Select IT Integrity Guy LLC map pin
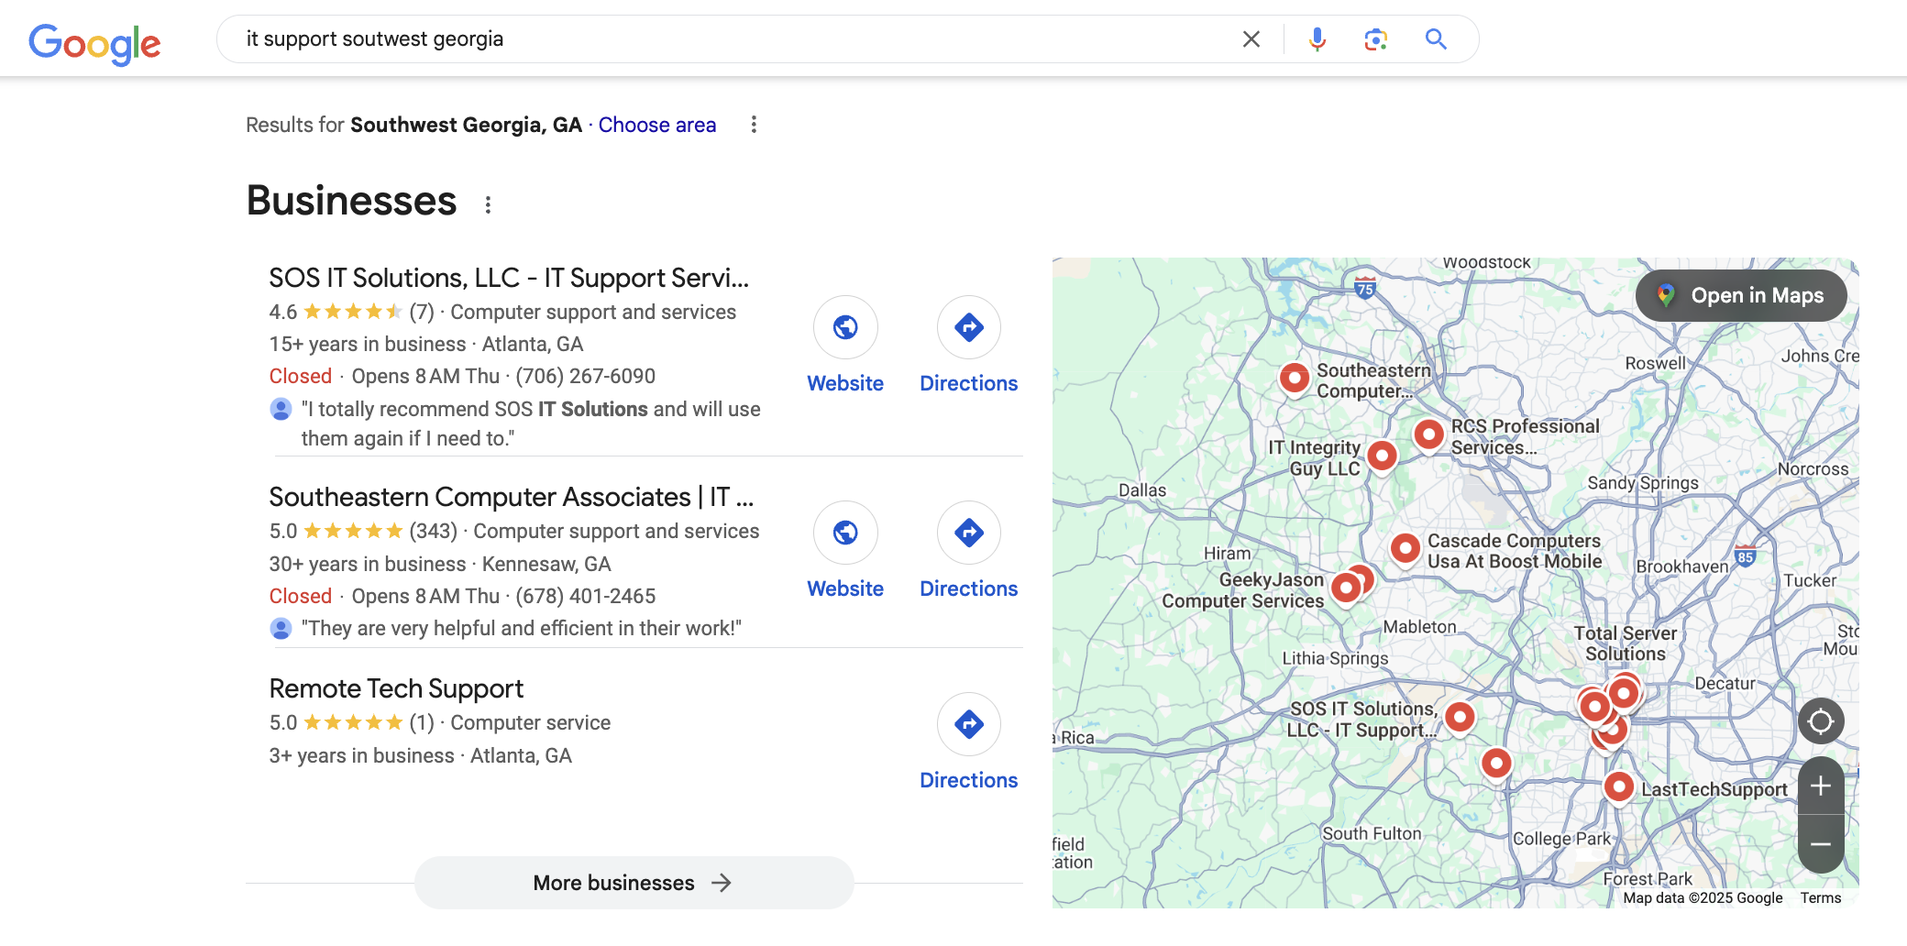 1382,455
